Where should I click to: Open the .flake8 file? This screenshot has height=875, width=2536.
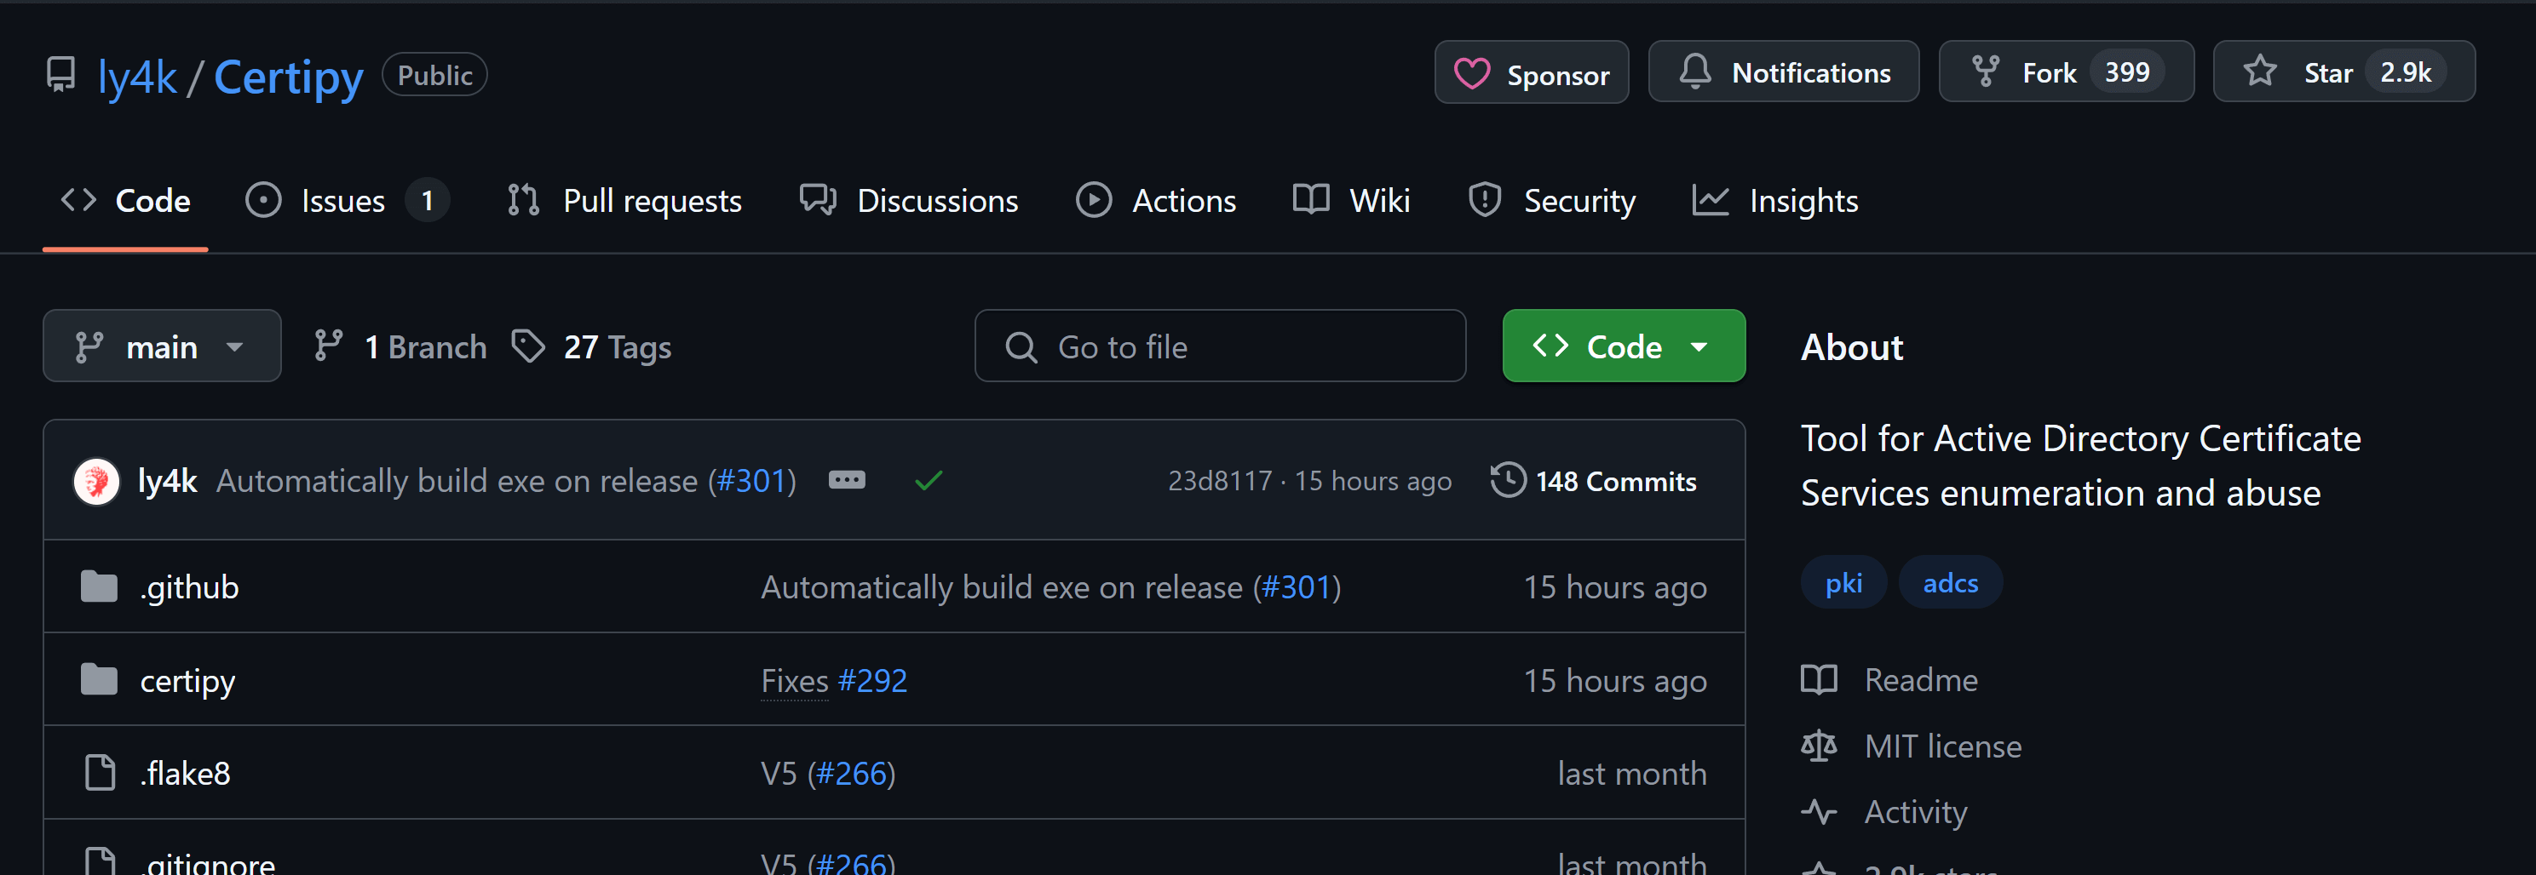tap(185, 773)
